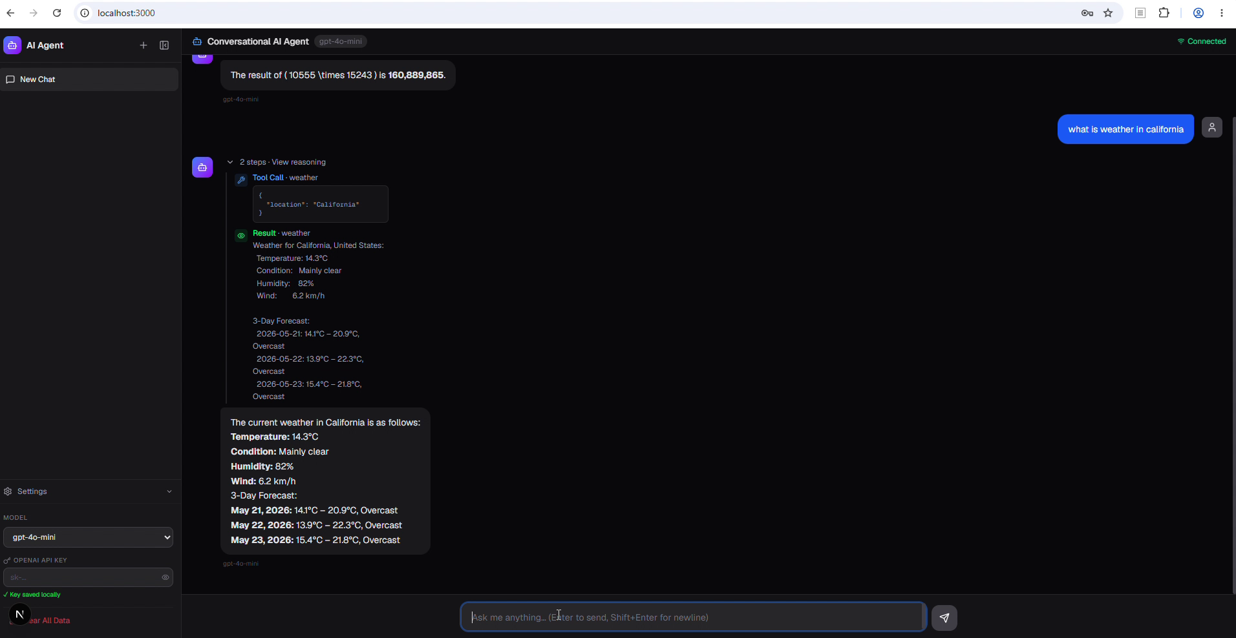The height and width of the screenshot is (638, 1236).
Task: Open the browser profile icon
Action: [x=1198, y=13]
